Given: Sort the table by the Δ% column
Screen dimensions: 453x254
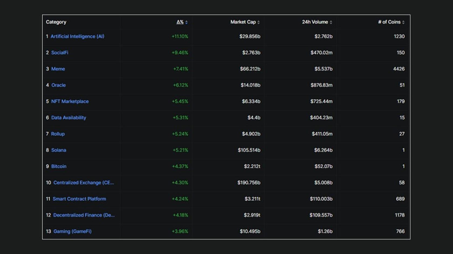Looking at the screenshot, I should point(181,22).
